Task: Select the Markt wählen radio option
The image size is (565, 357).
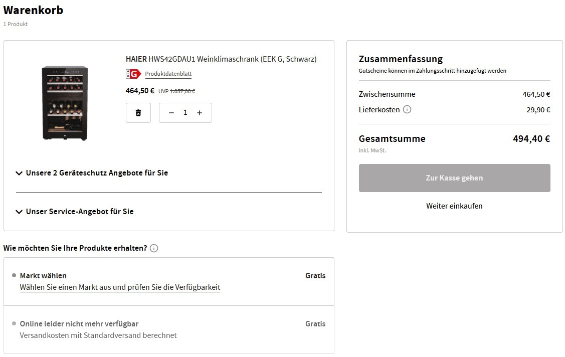Action: 14,275
